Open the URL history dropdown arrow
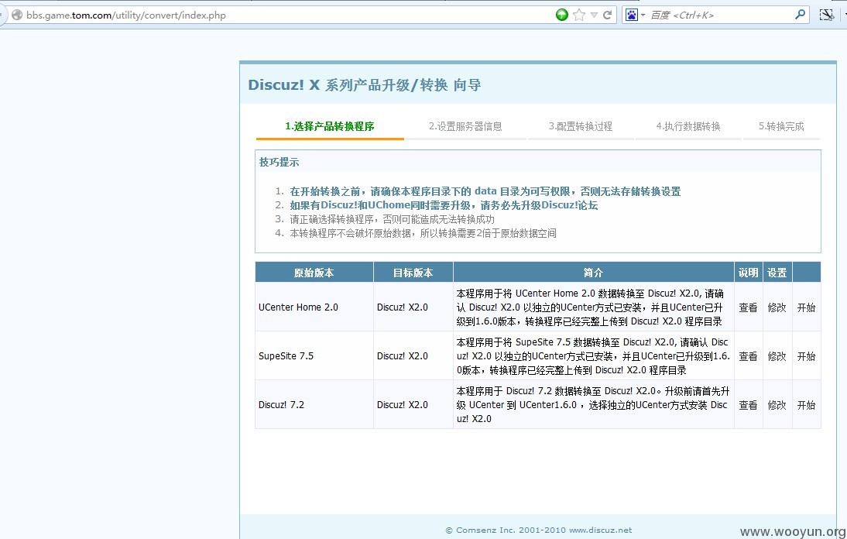This screenshot has height=539, width=847. pos(594,15)
